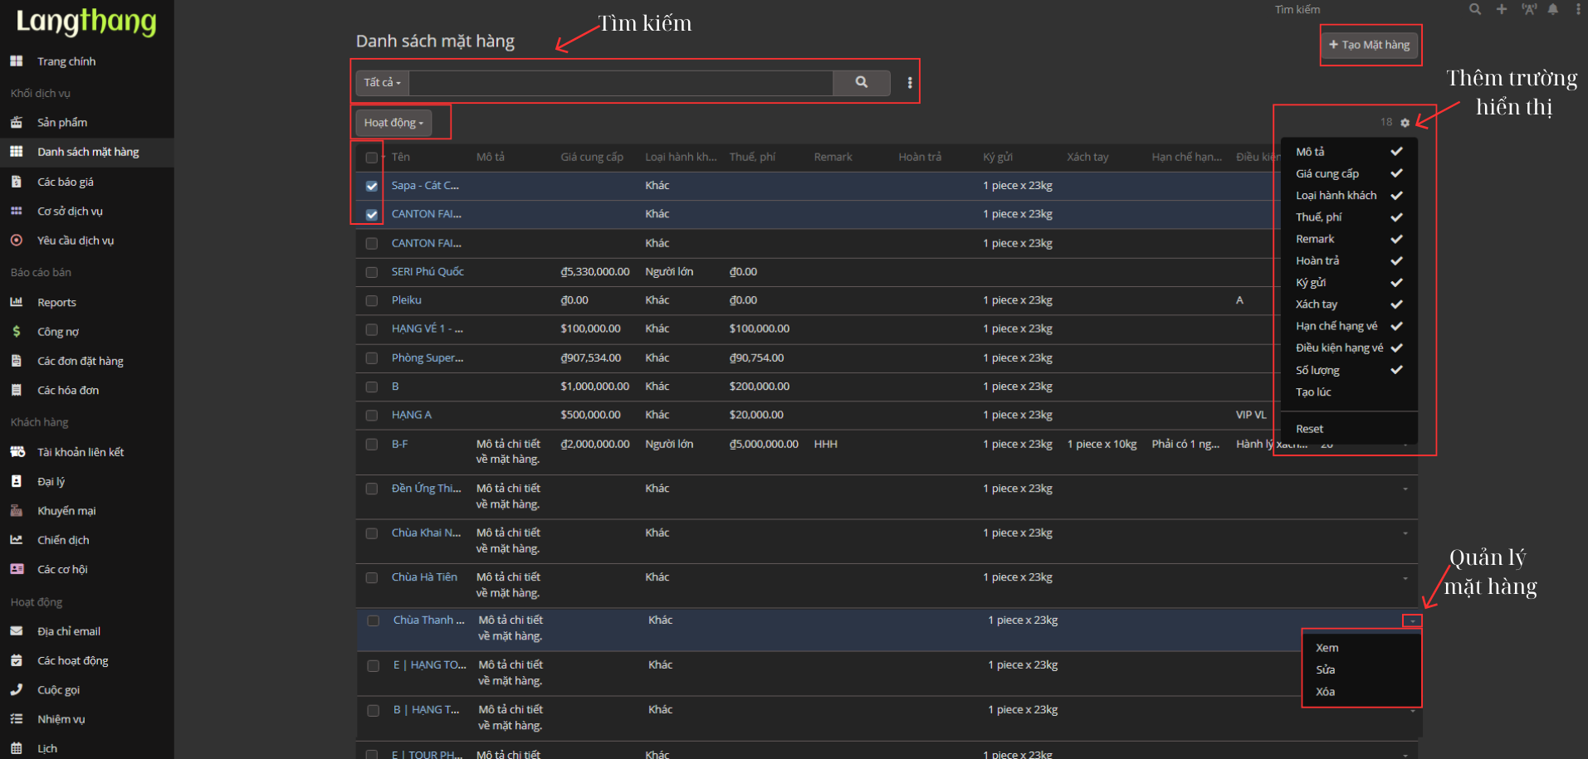Click the notification bell icon
Screen dimensions: 1588x759
(1552, 9)
